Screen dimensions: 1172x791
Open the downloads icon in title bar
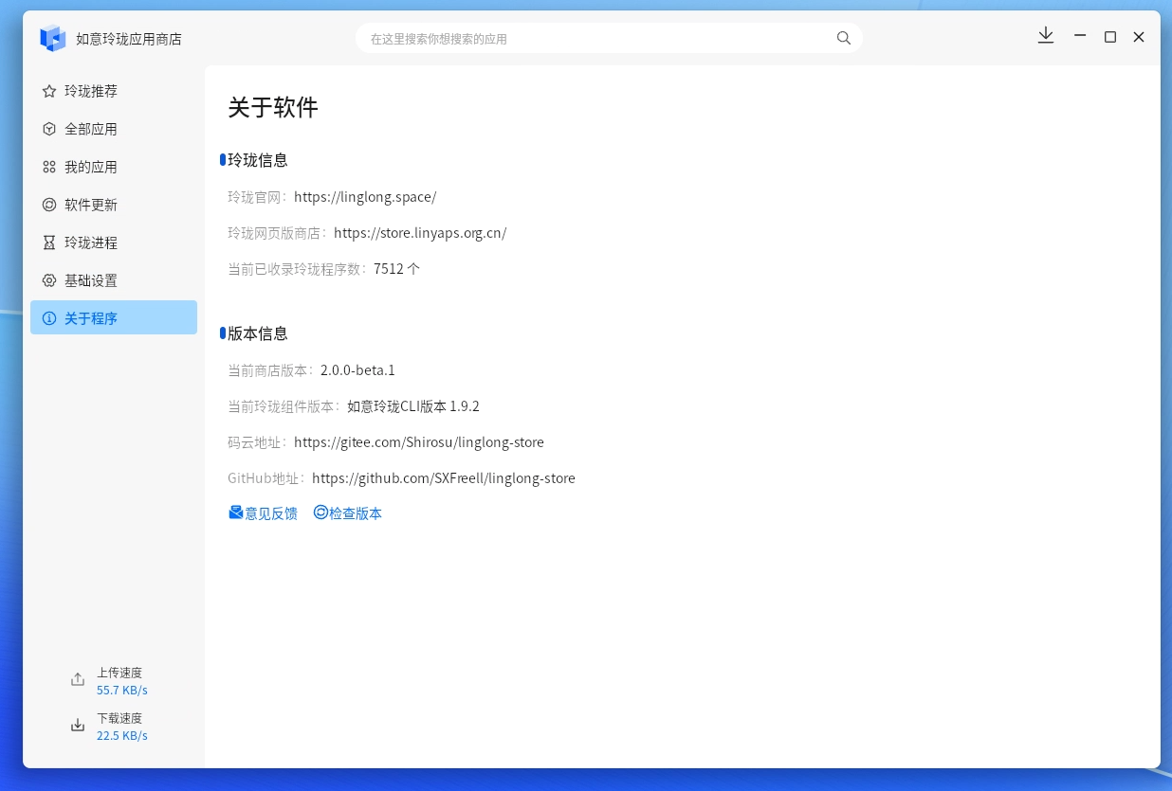1046,36
